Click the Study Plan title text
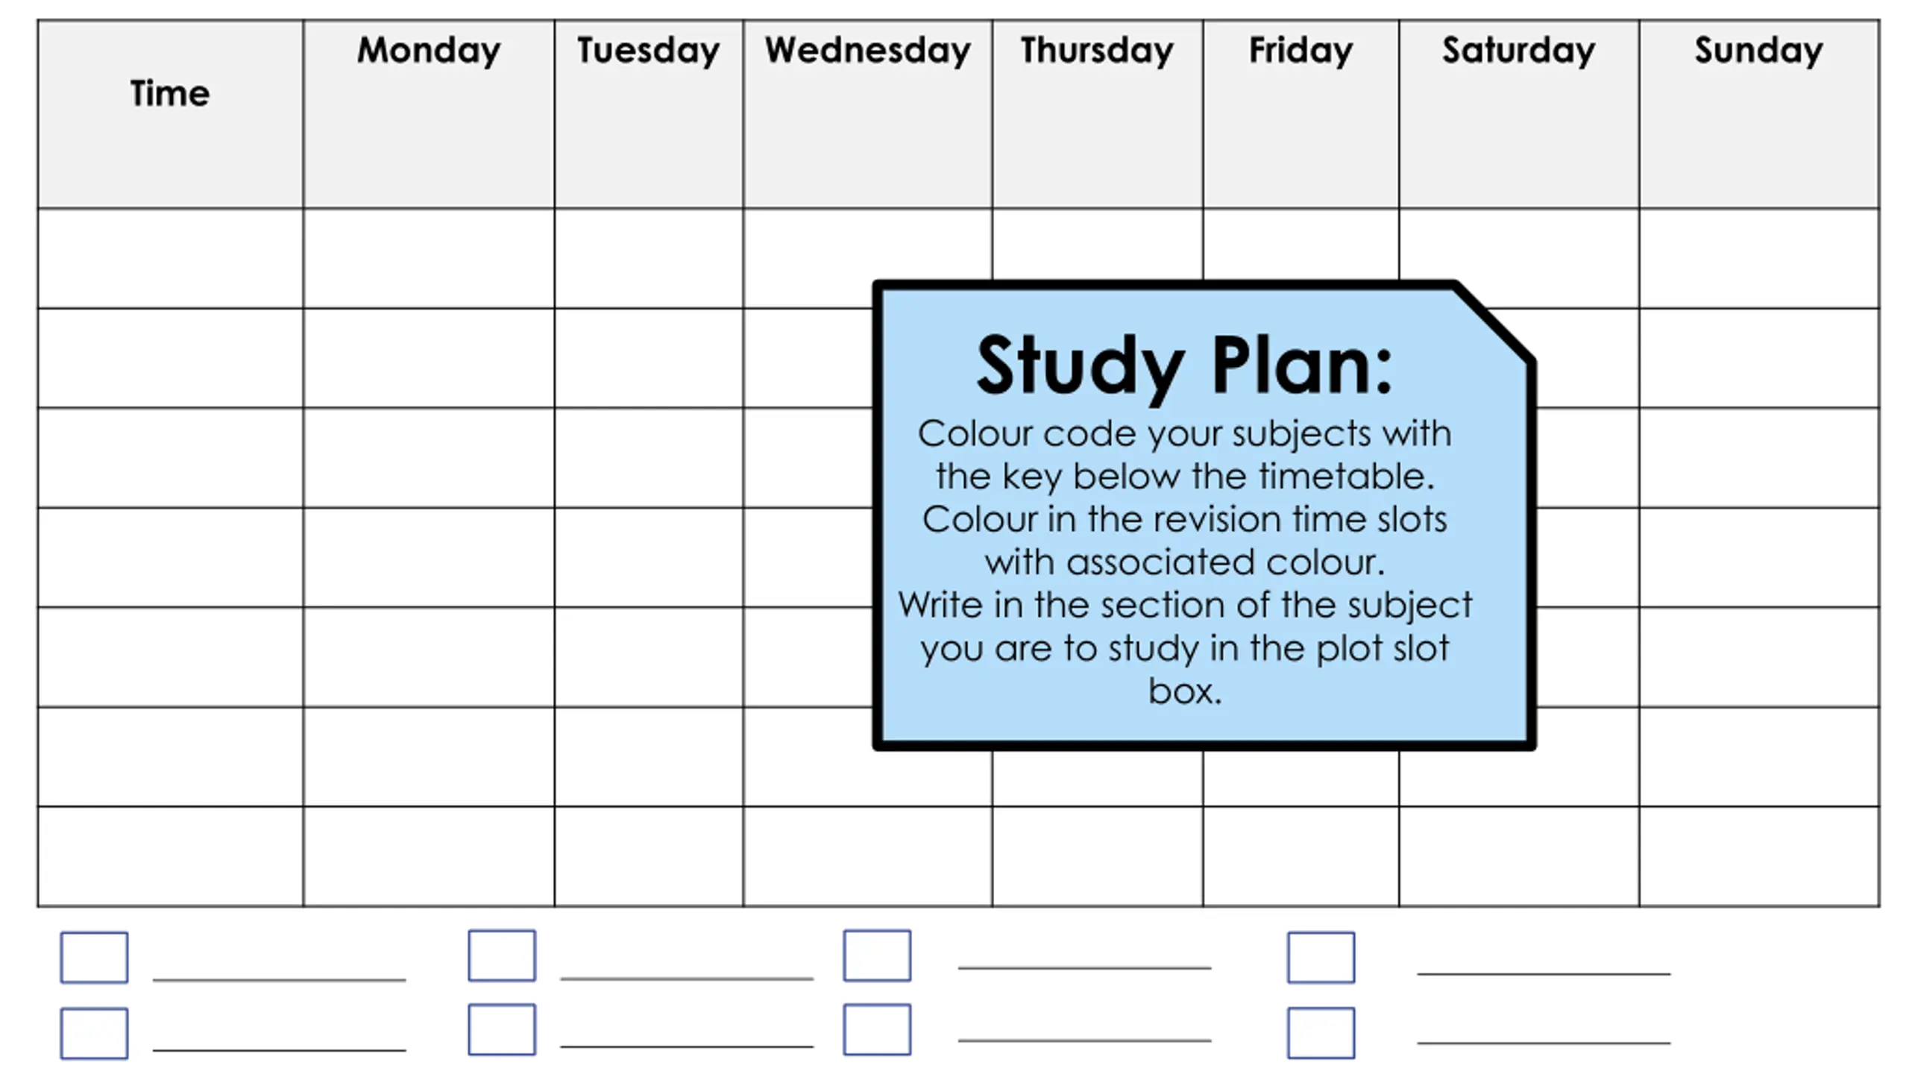Image resolution: width=1909 pixels, height=1074 pixels. (x=1184, y=366)
